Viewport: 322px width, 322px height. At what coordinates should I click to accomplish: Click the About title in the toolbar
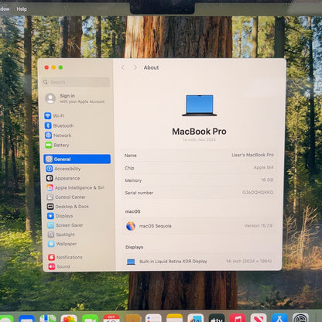[x=151, y=67]
